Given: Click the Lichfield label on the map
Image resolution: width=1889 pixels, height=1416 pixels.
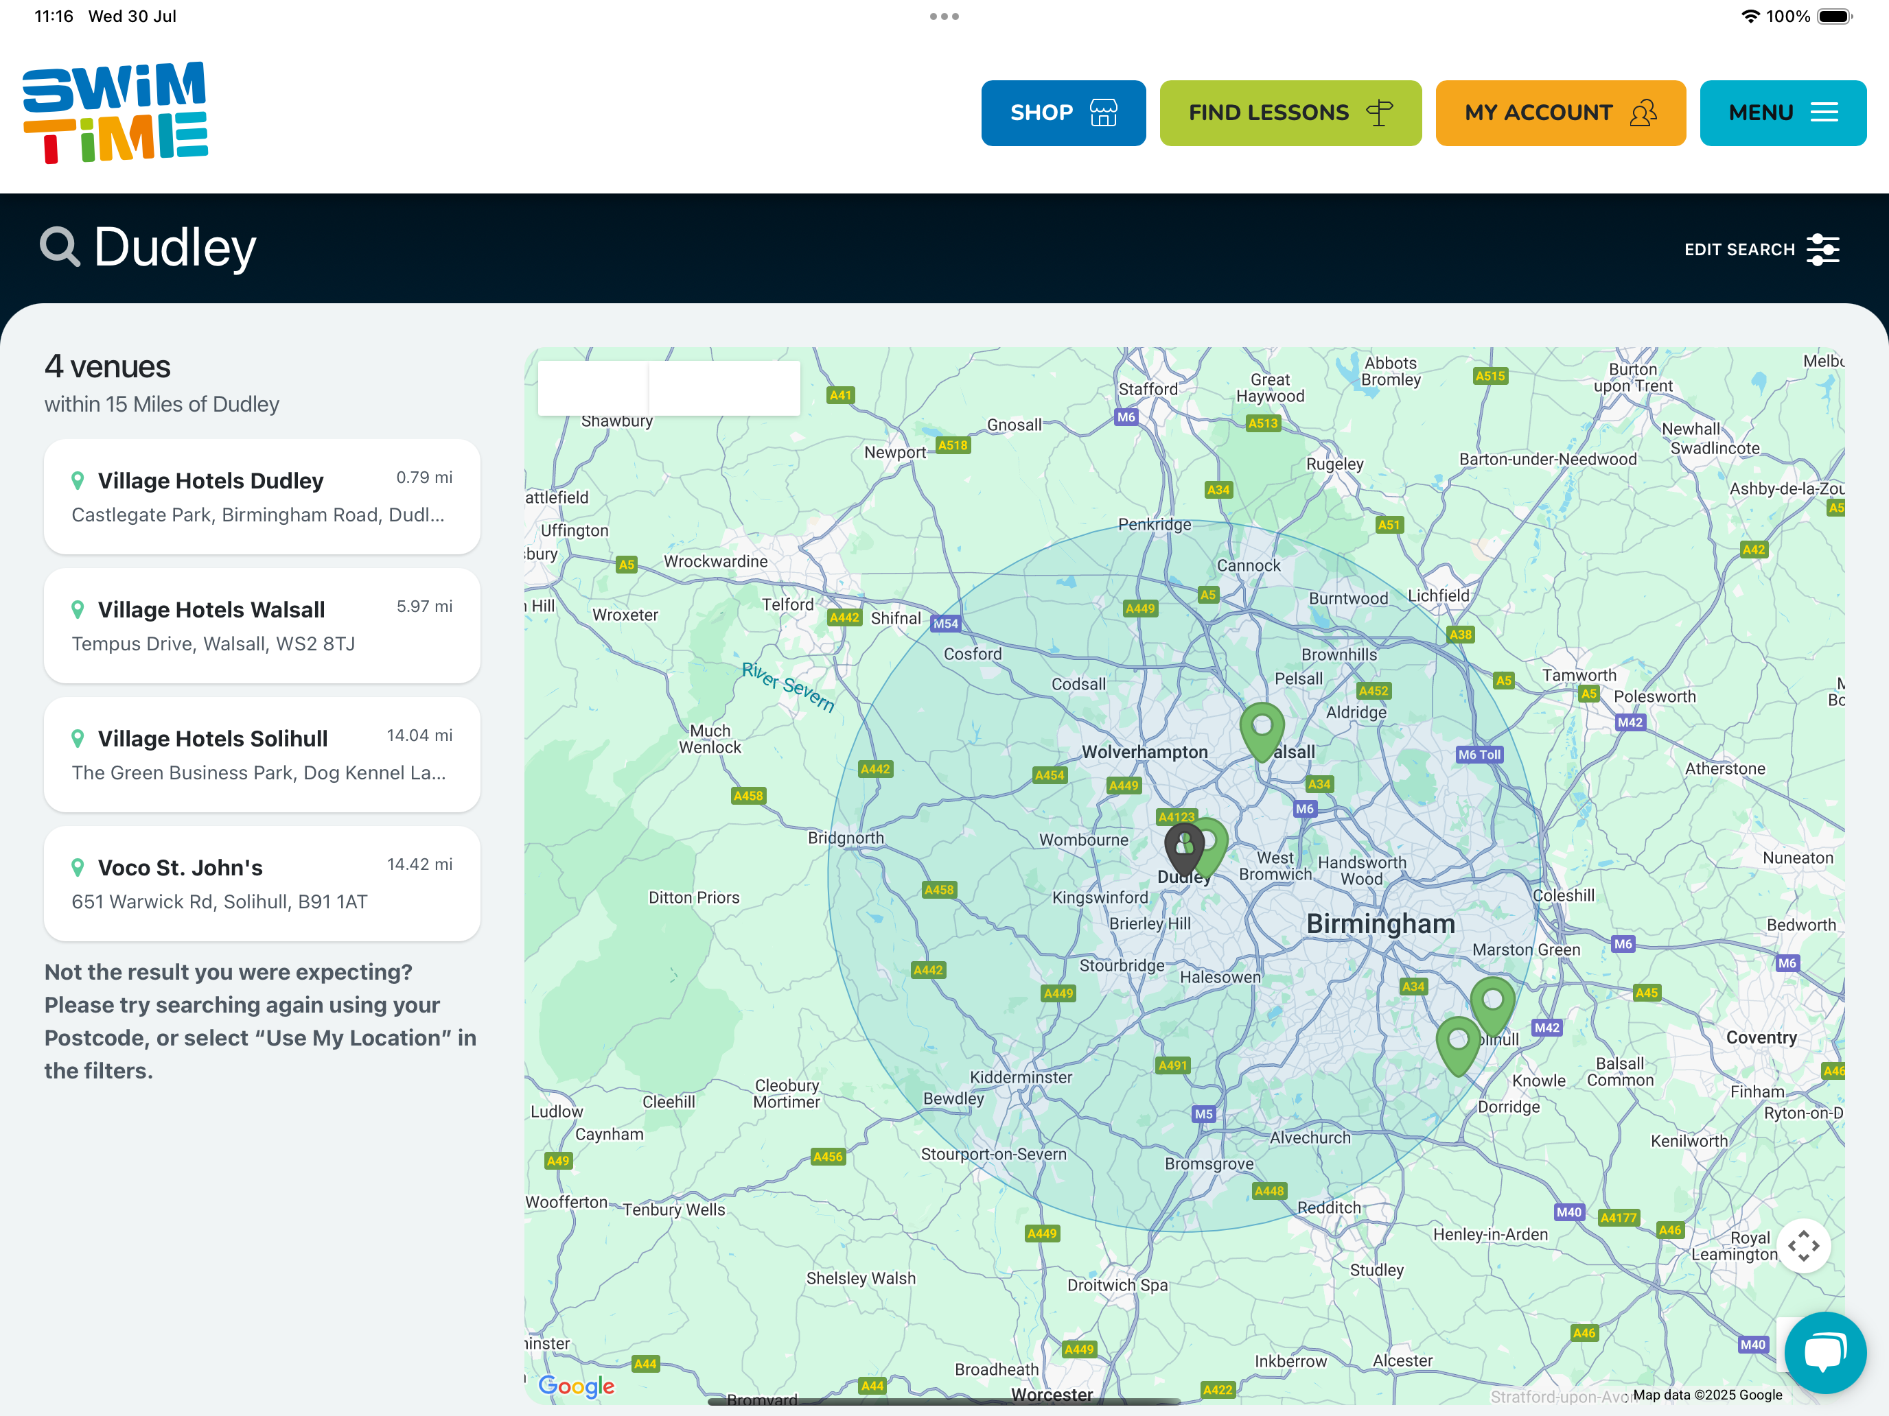Looking at the screenshot, I should [x=1438, y=595].
